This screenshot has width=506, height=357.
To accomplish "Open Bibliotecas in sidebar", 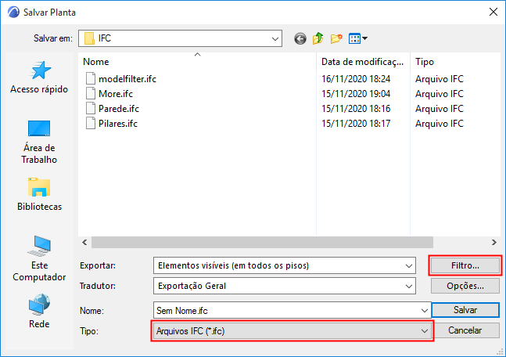I will click(39, 194).
